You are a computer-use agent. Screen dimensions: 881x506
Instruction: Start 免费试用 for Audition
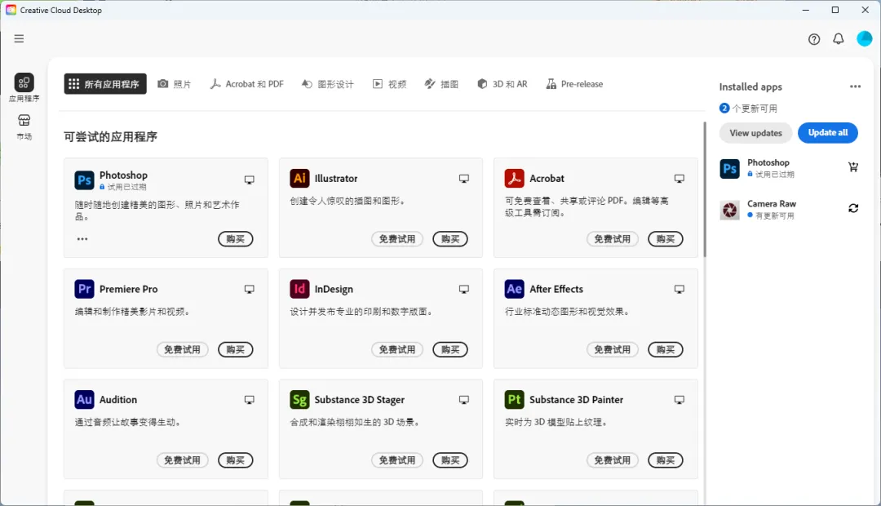(182, 460)
